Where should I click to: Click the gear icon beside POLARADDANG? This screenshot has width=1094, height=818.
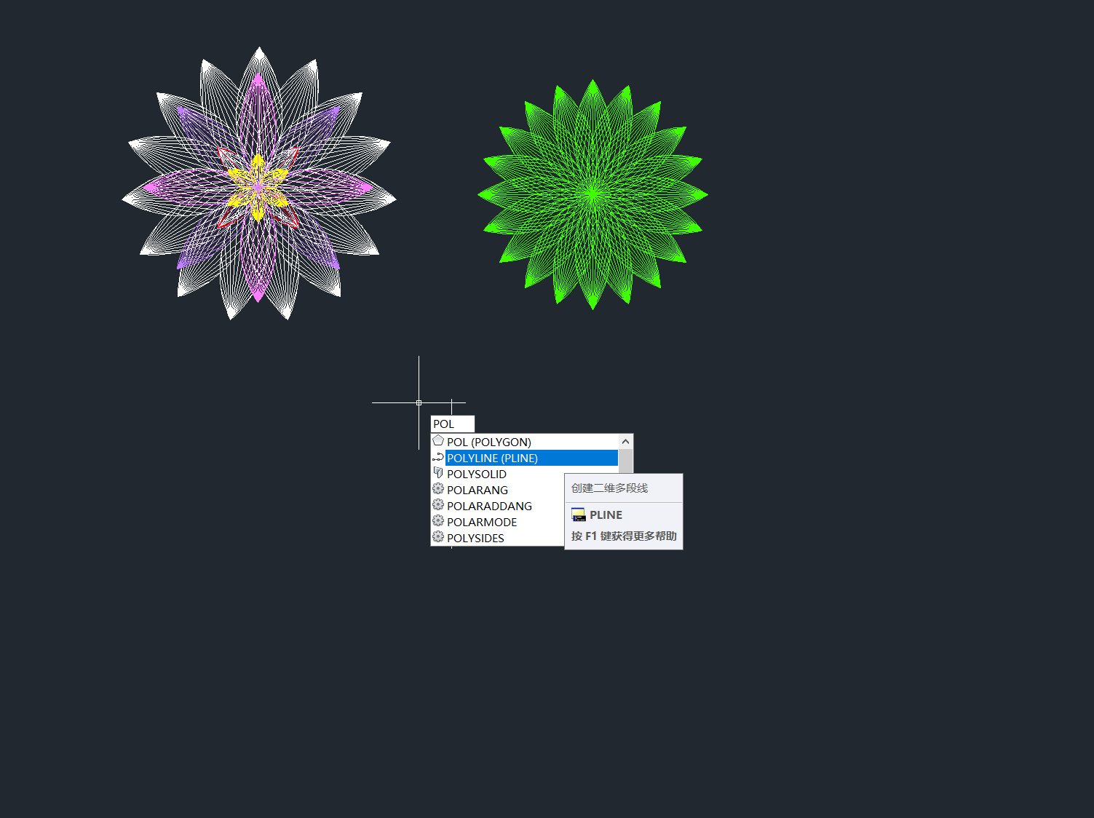[x=438, y=504]
